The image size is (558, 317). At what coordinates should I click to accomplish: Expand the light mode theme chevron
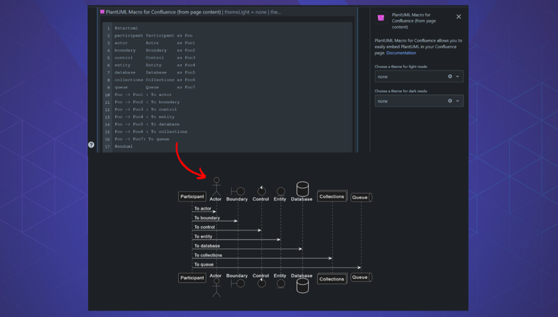(457, 77)
